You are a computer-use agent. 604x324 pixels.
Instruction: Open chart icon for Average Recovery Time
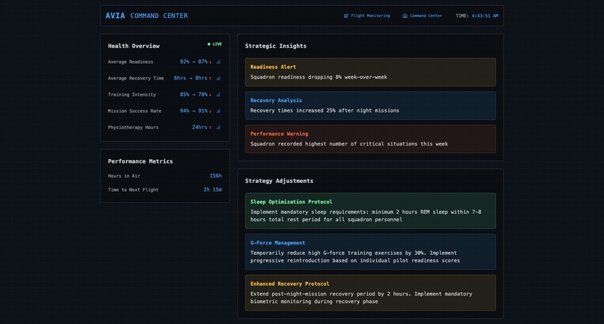coord(218,78)
